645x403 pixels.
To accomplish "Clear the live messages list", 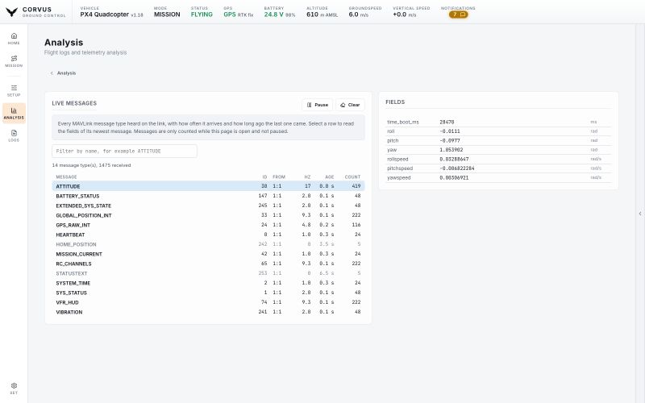I will tap(350, 105).
